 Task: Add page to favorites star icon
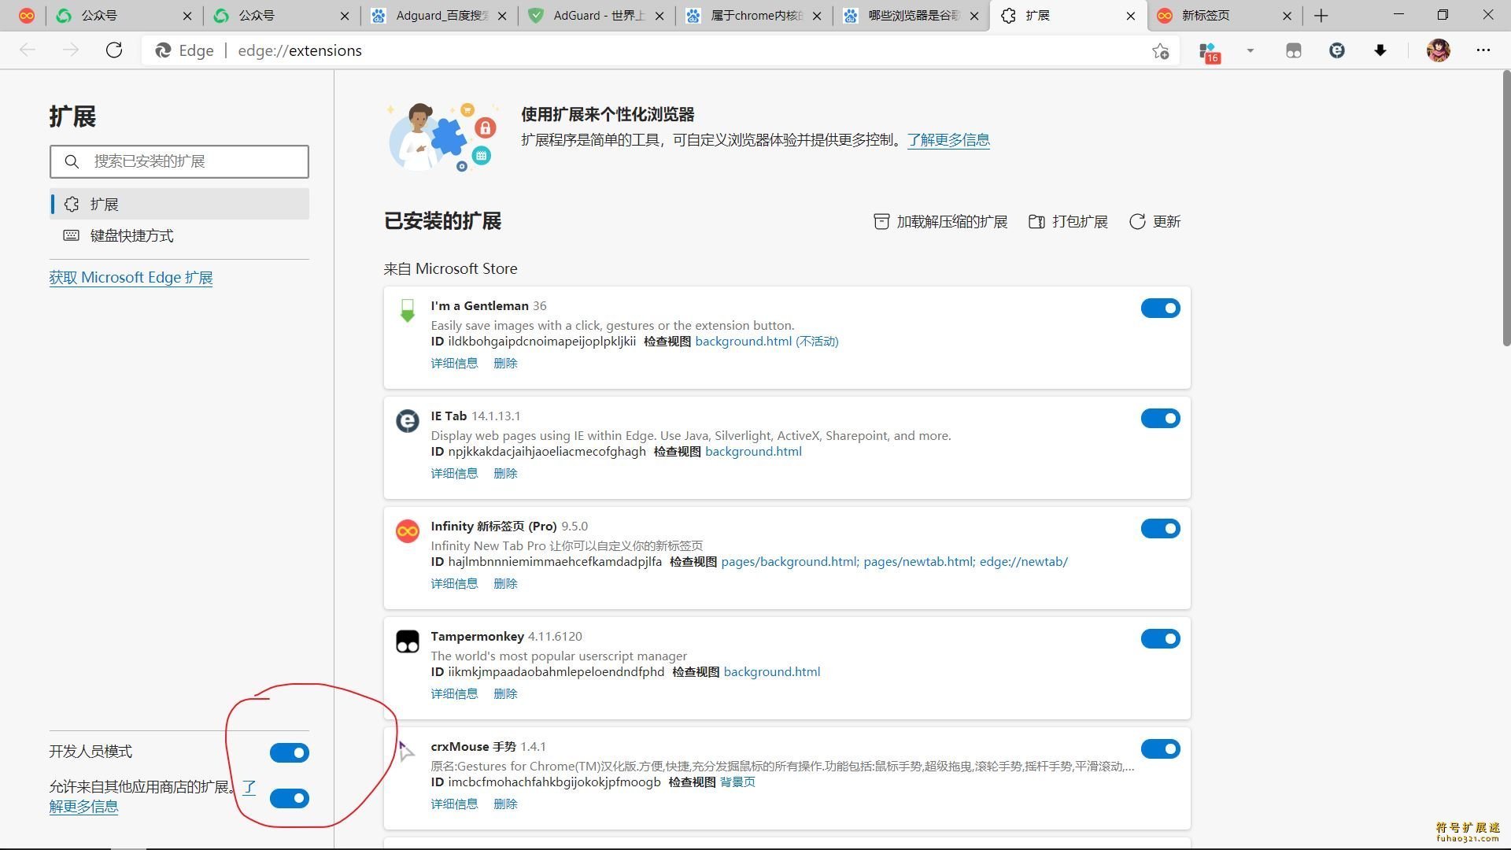pos(1160,51)
